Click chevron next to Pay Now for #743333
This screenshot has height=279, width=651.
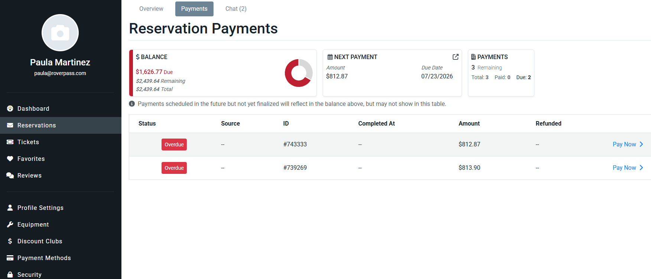pos(641,144)
